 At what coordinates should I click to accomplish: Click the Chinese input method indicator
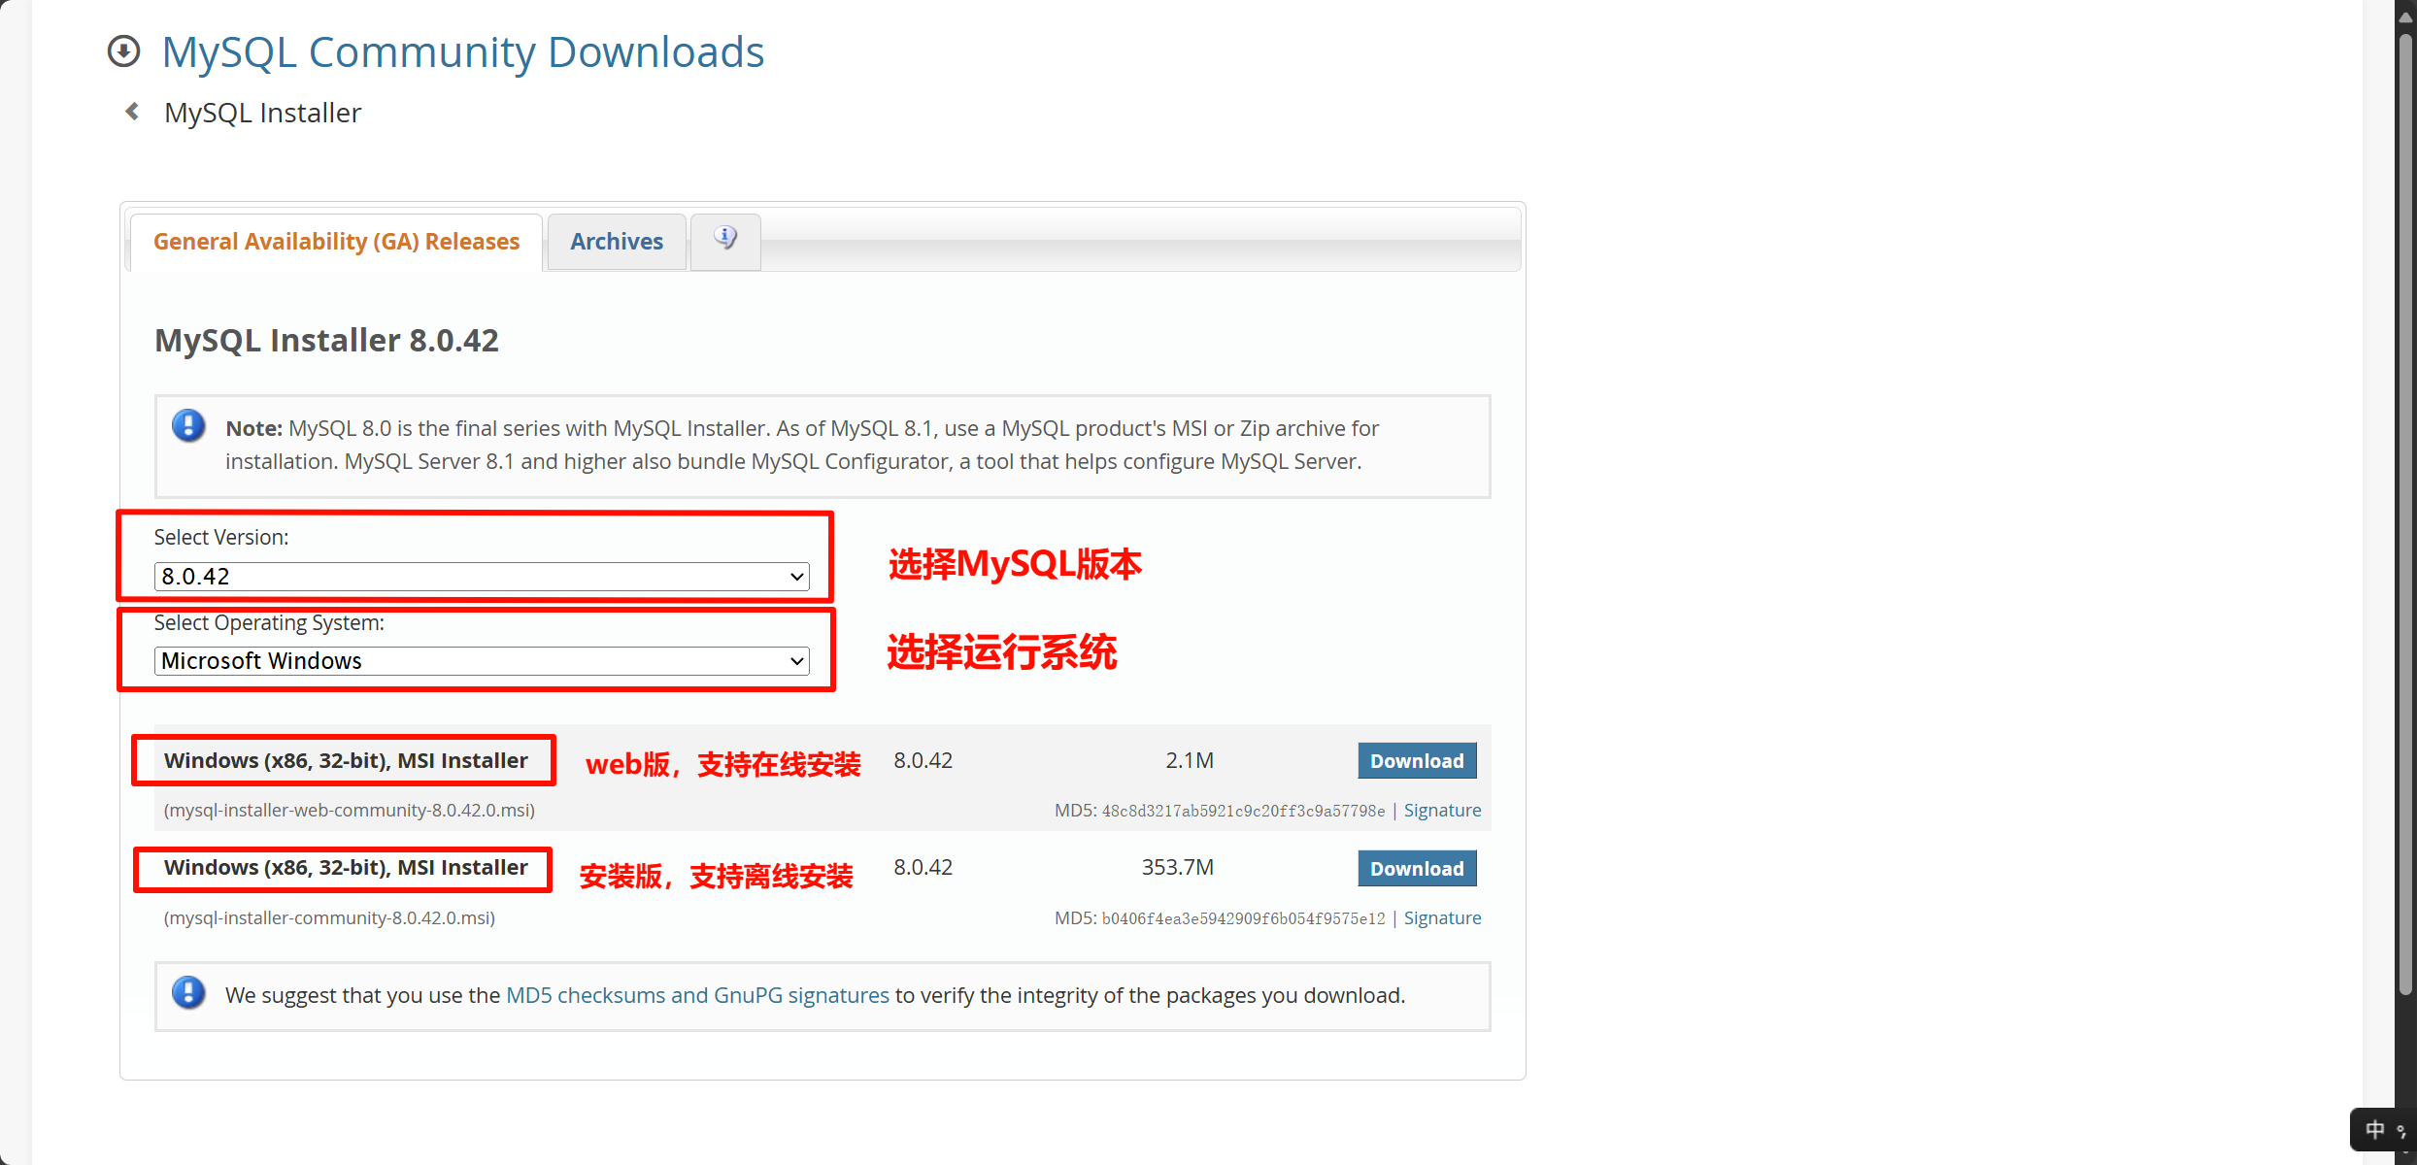pos(2374,1129)
